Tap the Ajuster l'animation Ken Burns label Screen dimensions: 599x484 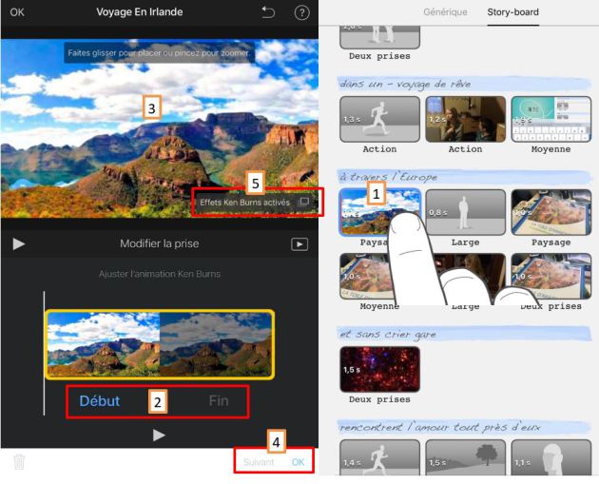coord(160,274)
